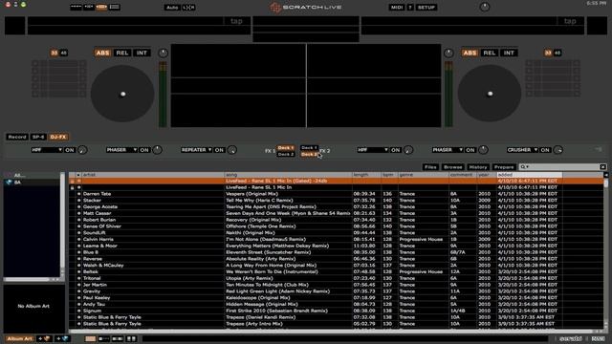612x344 pixels.
Task: Click the library search field
Action: pyautogui.click(x=559, y=167)
